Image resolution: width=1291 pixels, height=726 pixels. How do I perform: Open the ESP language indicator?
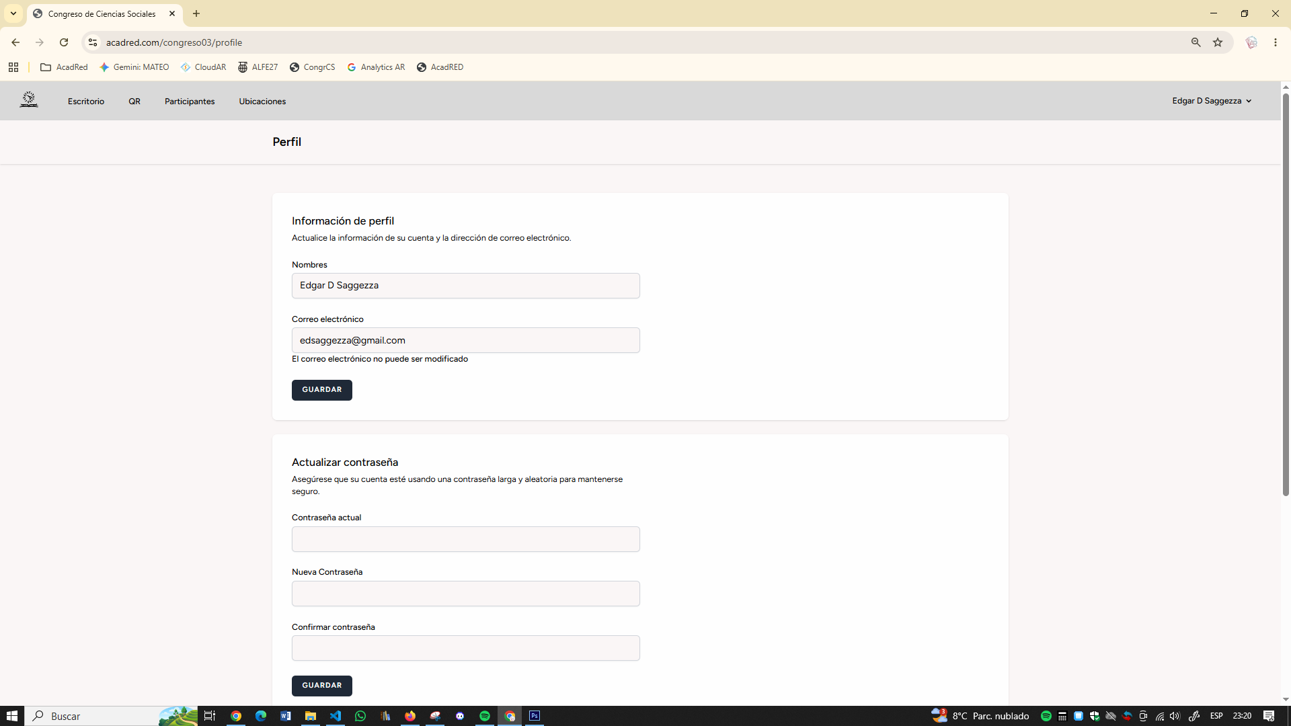1216,716
